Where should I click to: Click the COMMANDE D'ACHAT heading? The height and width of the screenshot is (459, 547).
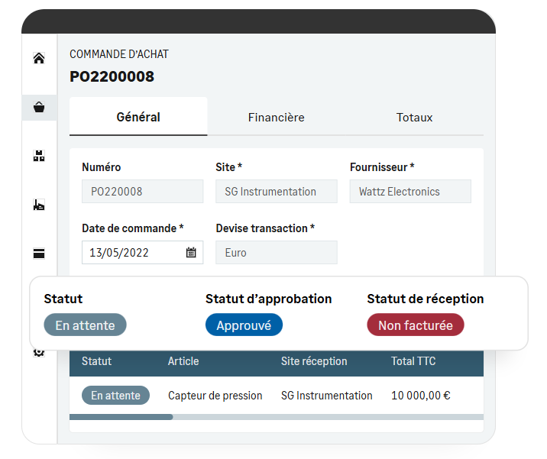(x=119, y=54)
